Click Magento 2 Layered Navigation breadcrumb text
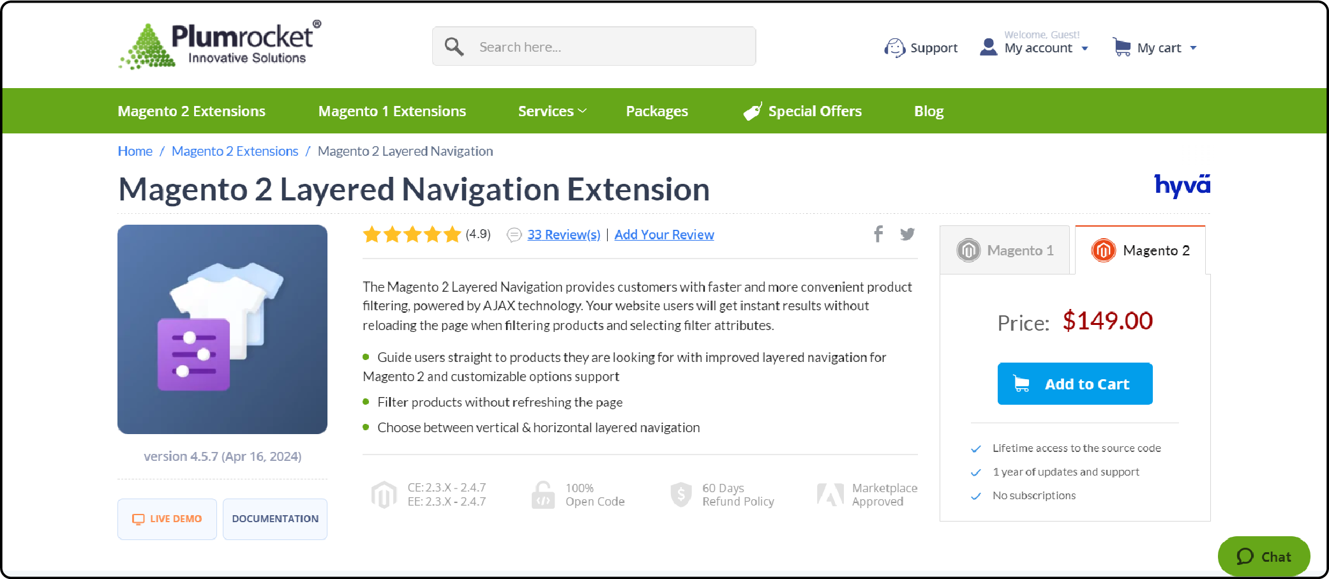The height and width of the screenshot is (579, 1329). (405, 151)
